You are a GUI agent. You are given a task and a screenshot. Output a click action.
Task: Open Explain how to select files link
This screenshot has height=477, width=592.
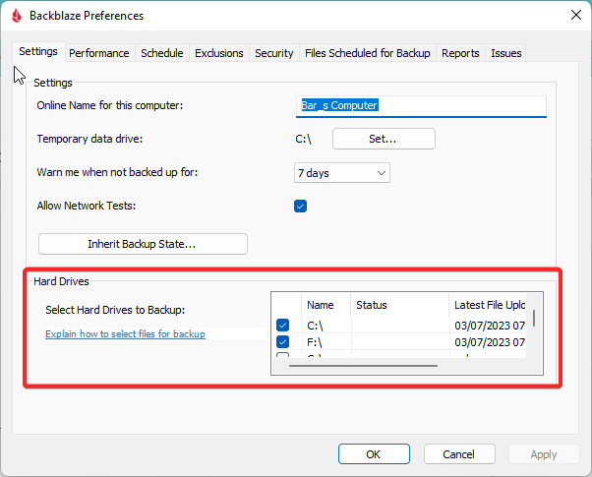pos(125,333)
